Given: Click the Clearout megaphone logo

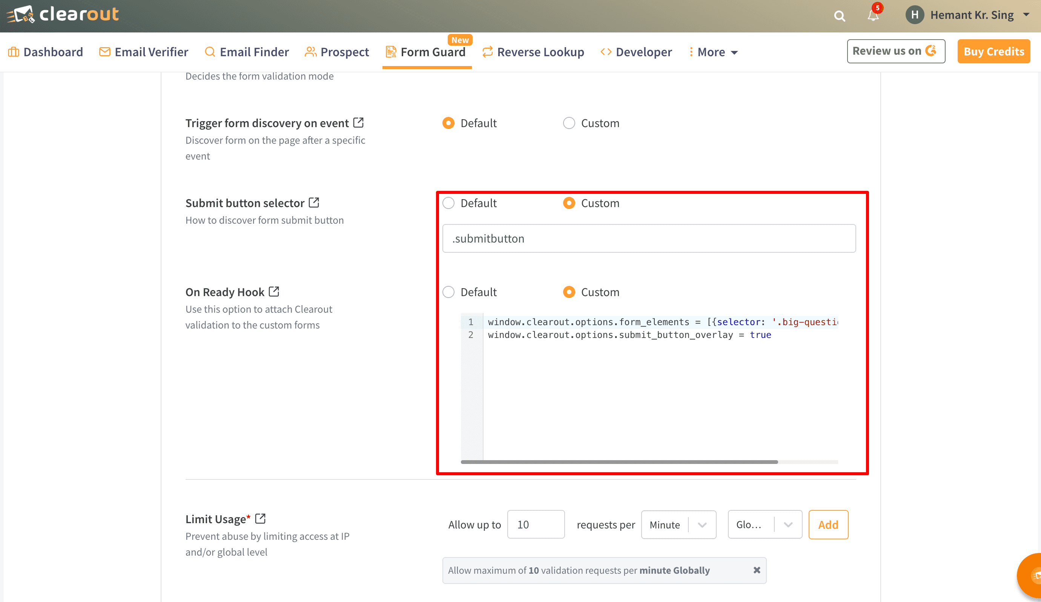Looking at the screenshot, I should tap(21, 14).
